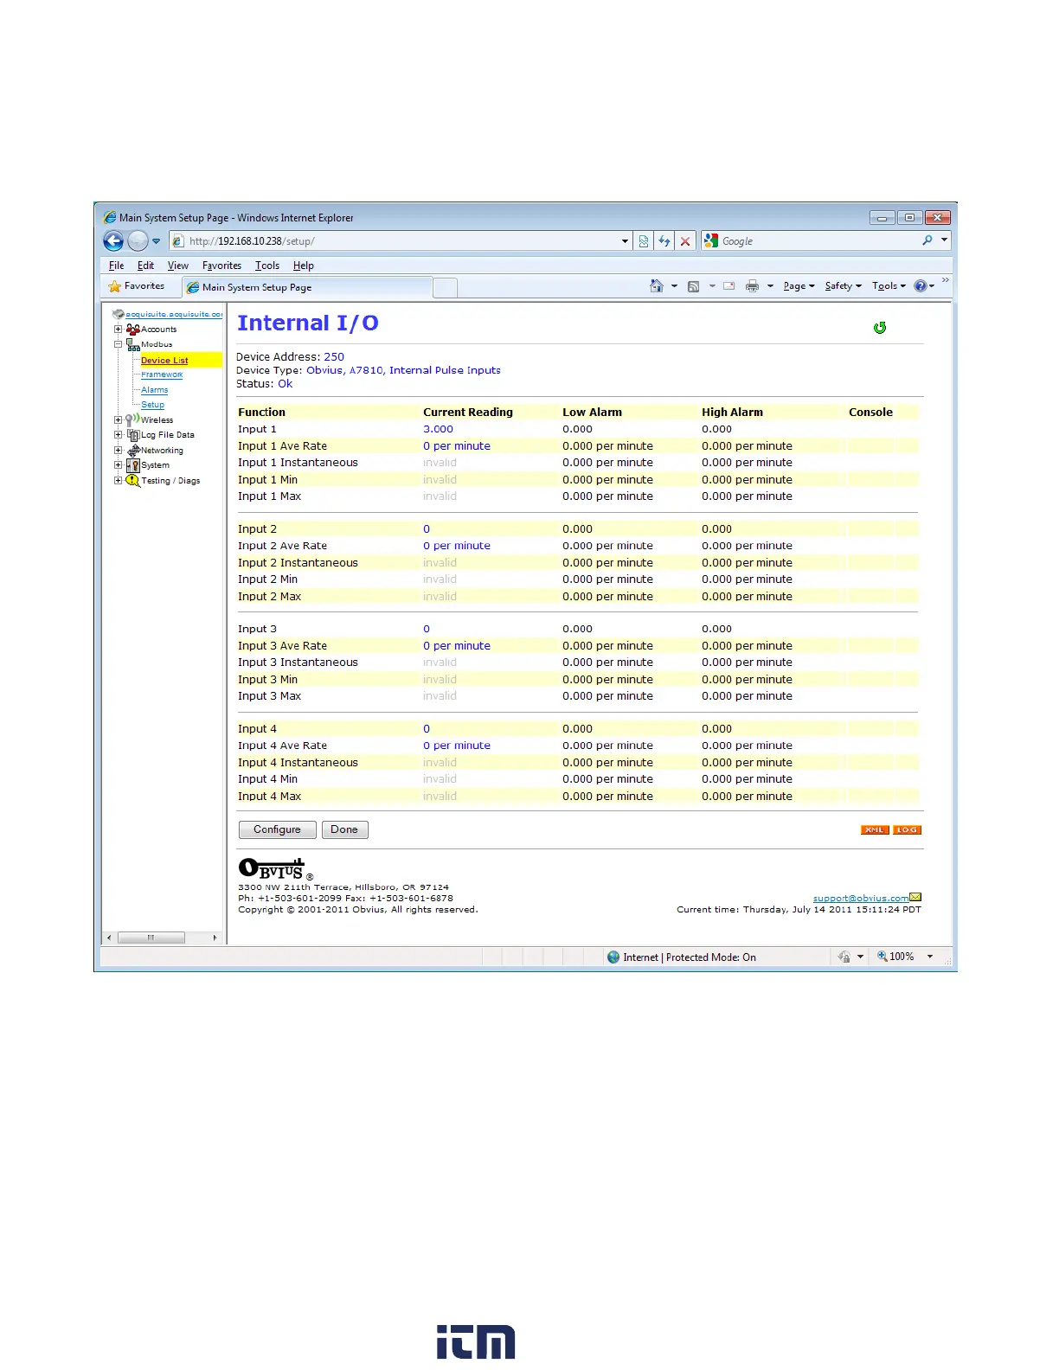This screenshot has width=1059, height=1370.
Task: Click the RSS Feeds icon
Action: pyautogui.click(x=693, y=286)
